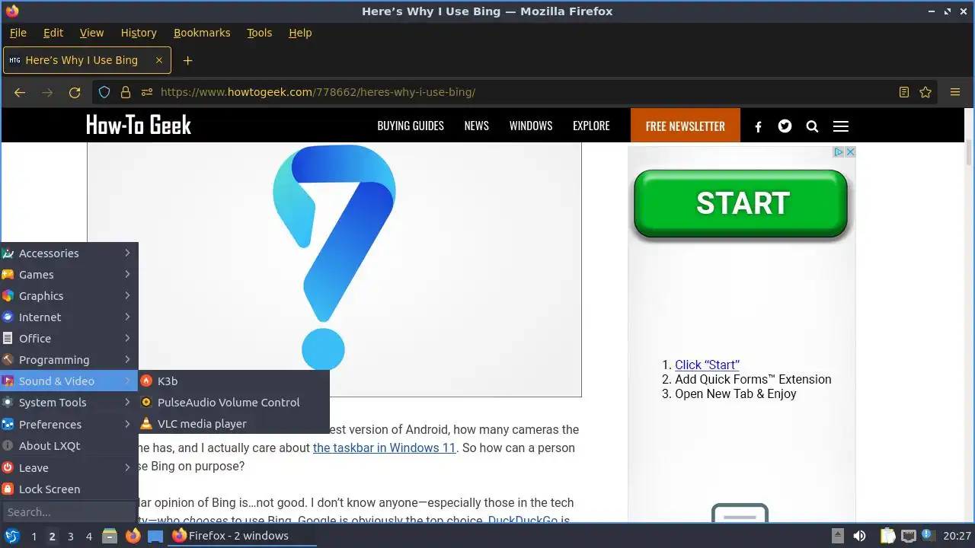Visit How-To Geek Twitter page icon
This screenshot has width=975, height=548.
point(785,126)
